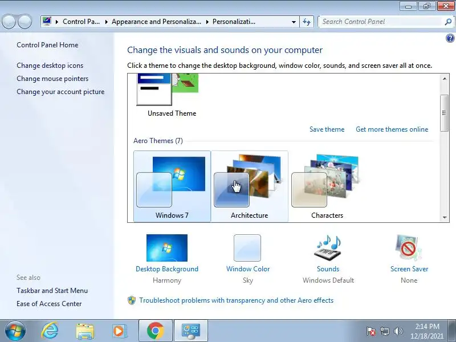Click the Control Panel icon in address bar
This screenshot has width=456, height=342.
[47, 22]
